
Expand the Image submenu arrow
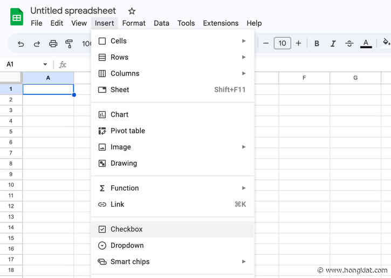[x=244, y=147]
